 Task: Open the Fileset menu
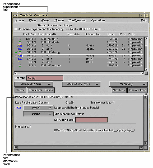45,20
